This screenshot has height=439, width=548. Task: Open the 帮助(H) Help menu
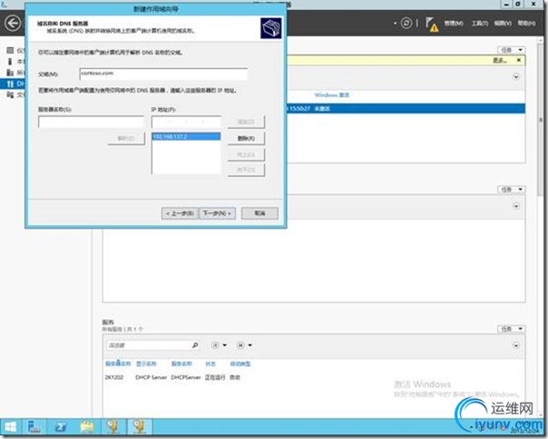(x=526, y=24)
